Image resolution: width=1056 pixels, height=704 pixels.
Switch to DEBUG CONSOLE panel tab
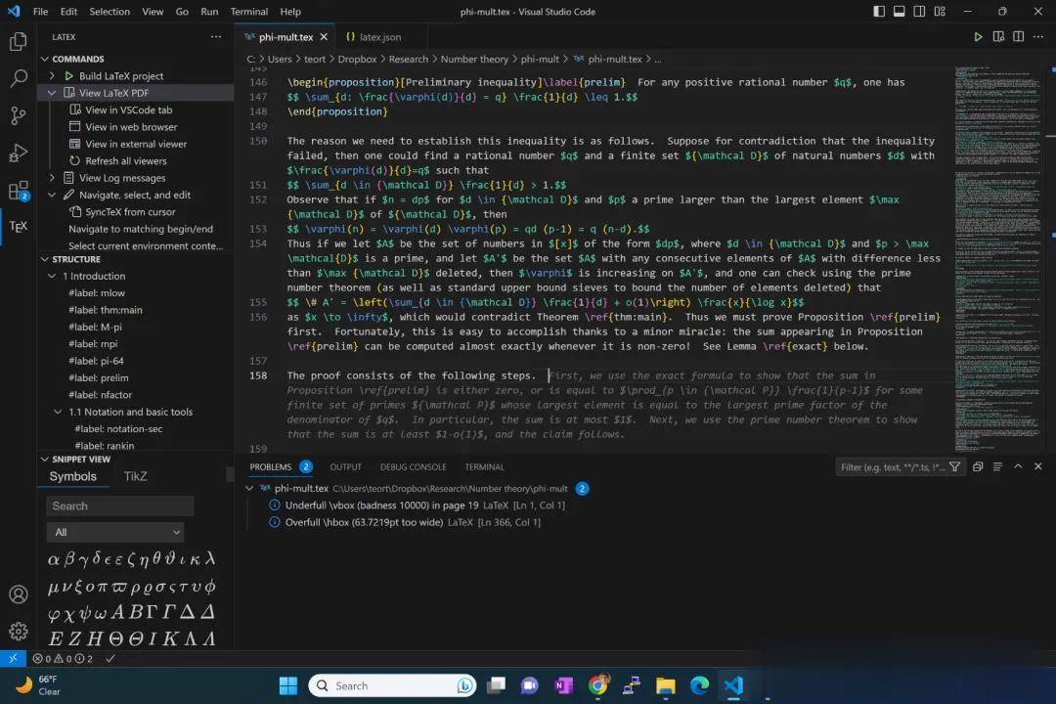pos(413,466)
